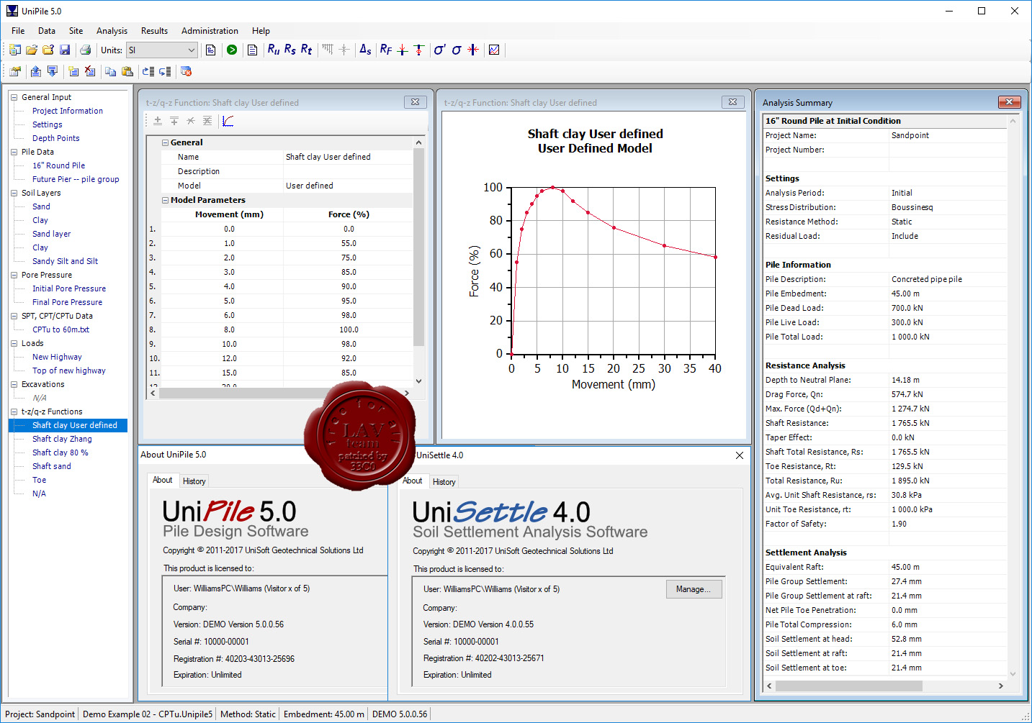This screenshot has width=1032, height=723.
Task: Select Shaft clay Zhang tree item
Action: pos(62,439)
